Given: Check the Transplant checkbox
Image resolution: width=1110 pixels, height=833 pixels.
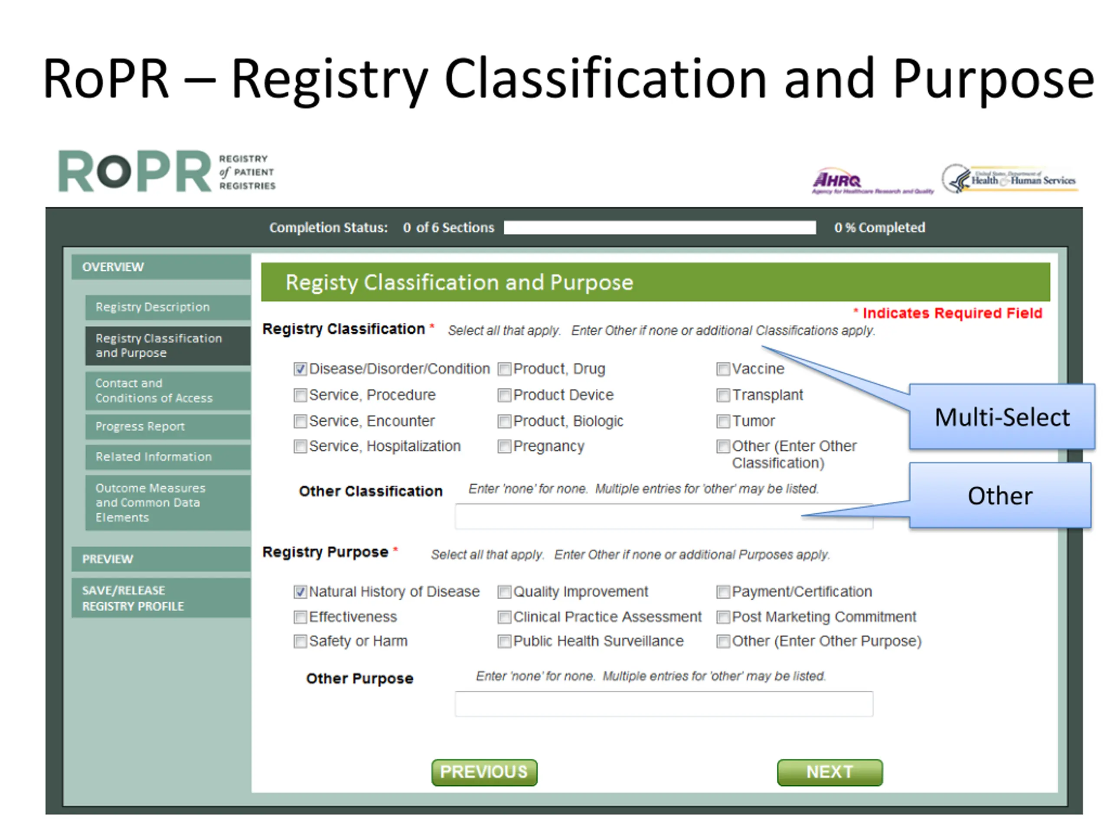Looking at the screenshot, I should point(723,396).
